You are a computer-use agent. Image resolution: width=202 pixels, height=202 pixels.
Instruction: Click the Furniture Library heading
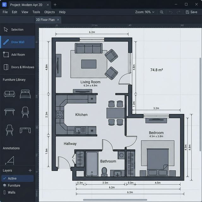14,80
